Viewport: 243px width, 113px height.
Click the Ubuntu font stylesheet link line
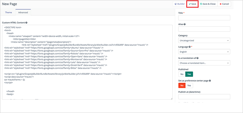(54, 48)
